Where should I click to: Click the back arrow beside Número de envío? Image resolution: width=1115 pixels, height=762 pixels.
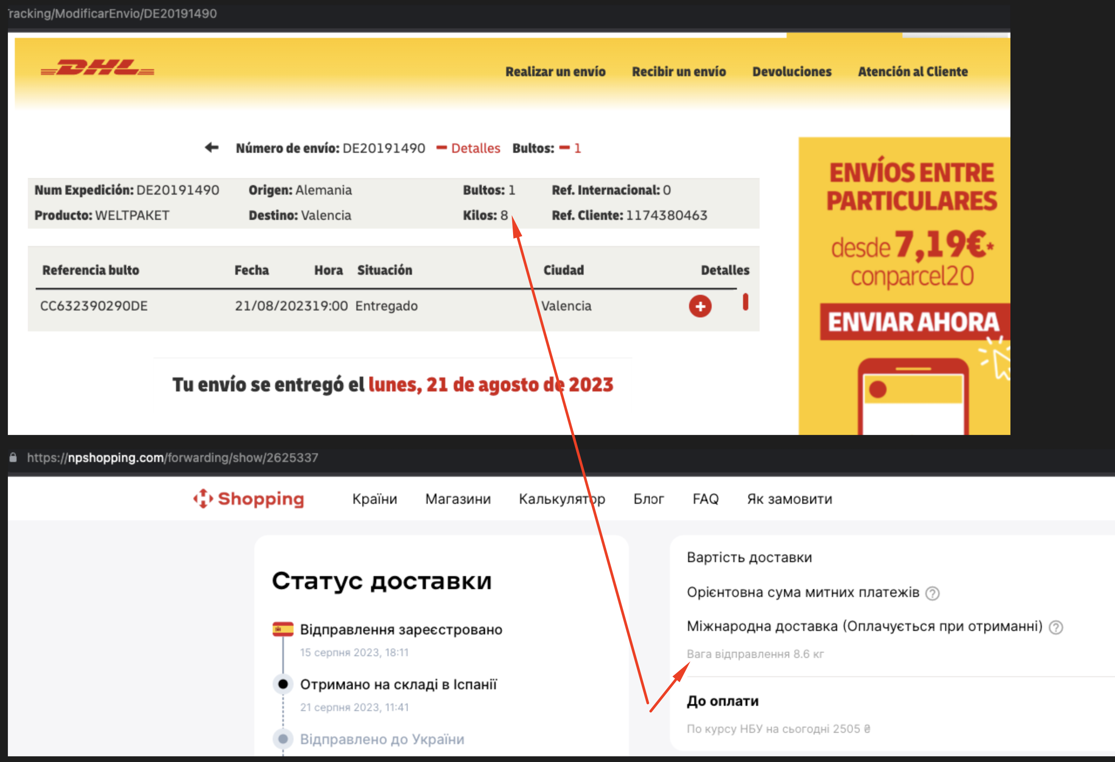(212, 148)
